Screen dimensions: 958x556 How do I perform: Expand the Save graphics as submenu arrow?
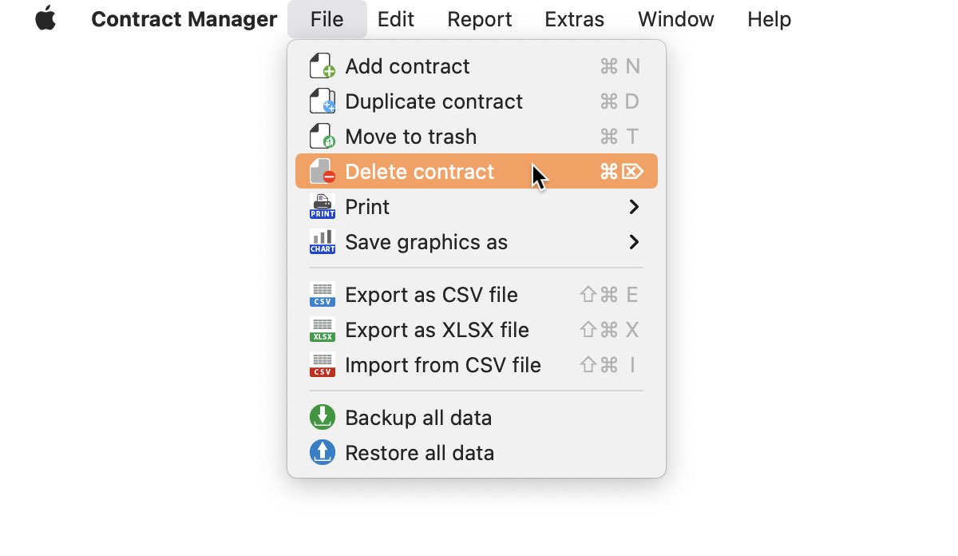(634, 242)
